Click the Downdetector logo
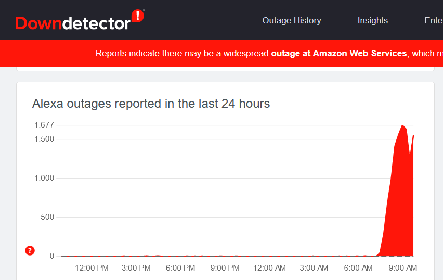443x280 pixels. (79, 21)
